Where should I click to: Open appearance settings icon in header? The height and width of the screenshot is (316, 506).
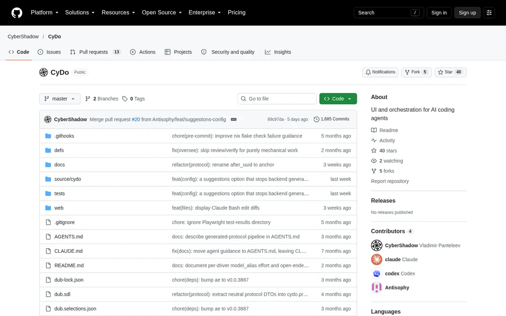pos(489,13)
